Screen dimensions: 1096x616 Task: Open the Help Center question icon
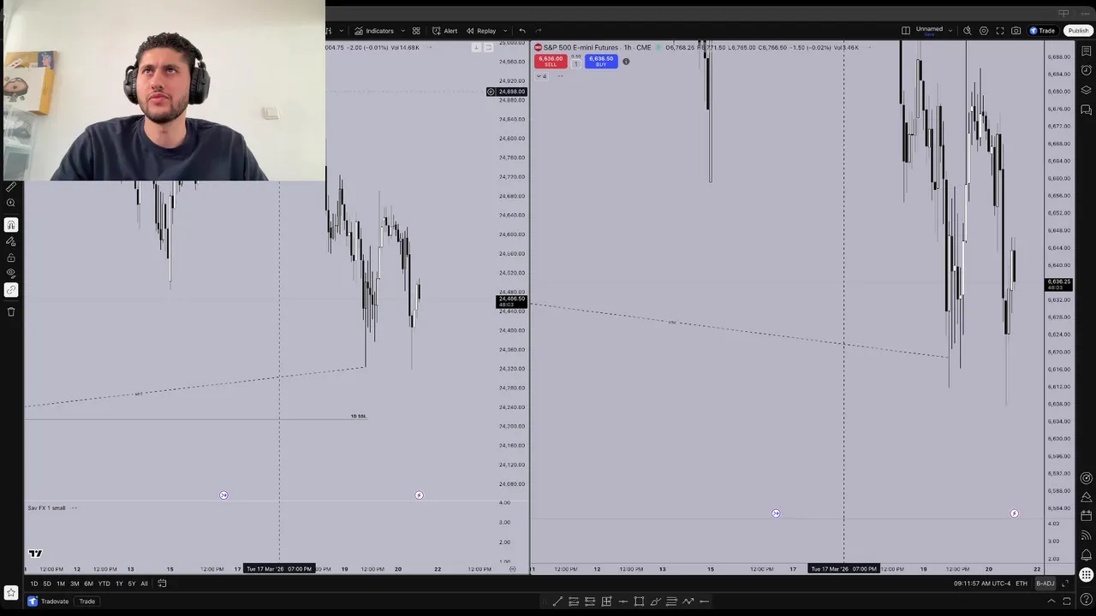click(1086, 599)
